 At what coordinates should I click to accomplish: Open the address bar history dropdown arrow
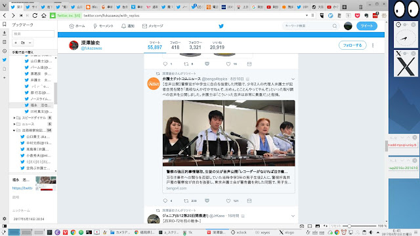pyautogui.click(x=306, y=16)
